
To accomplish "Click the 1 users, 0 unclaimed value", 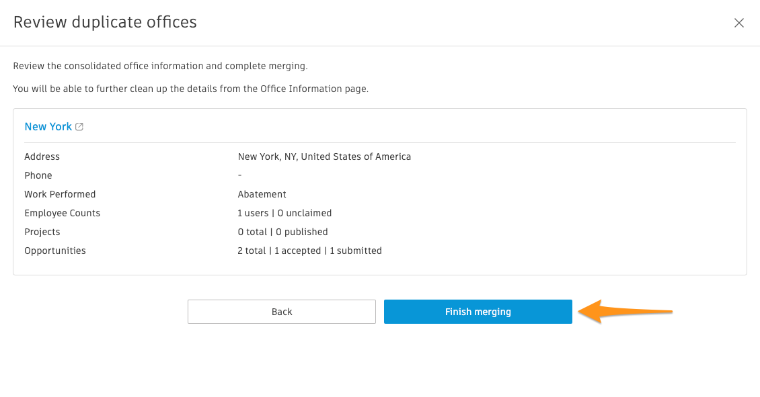I will coord(284,214).
